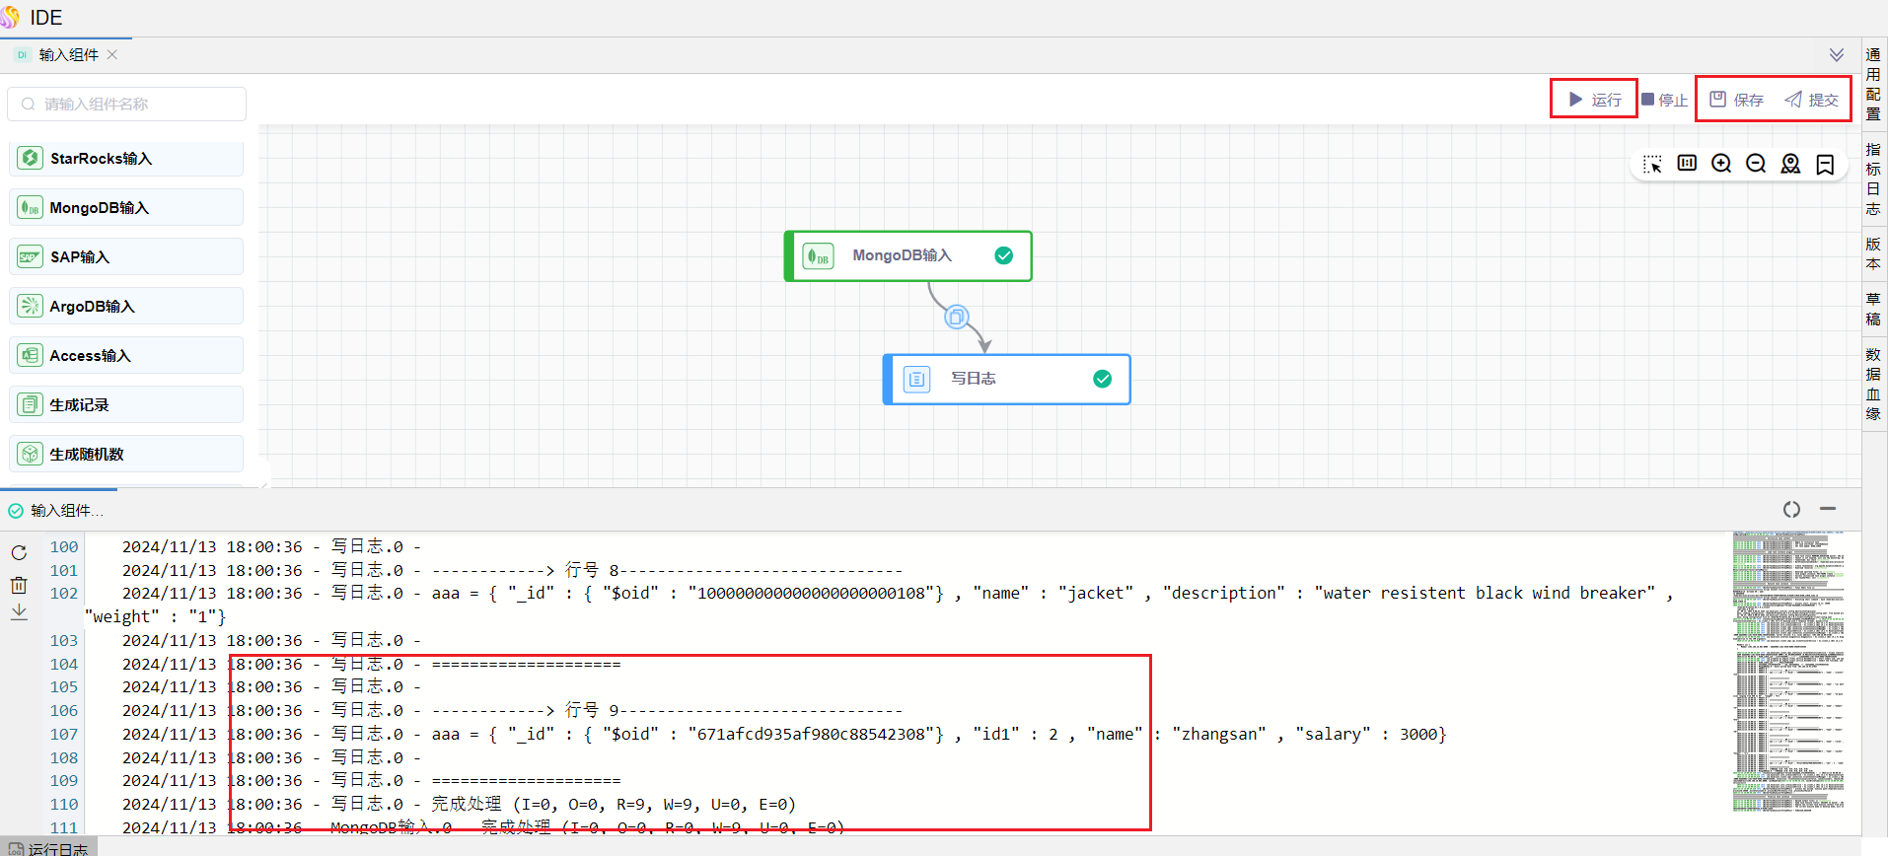This screenshot has height=856, width=1888.
Task: Refresh the log output panel
Action: (x=19, y=552)
